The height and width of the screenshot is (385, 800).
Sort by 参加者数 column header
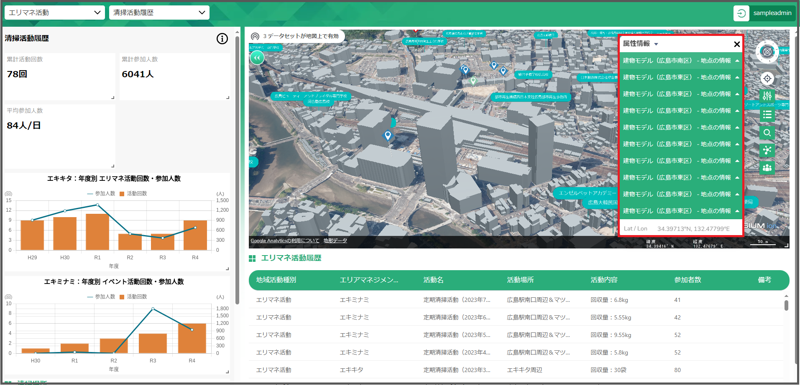(688, 280)
